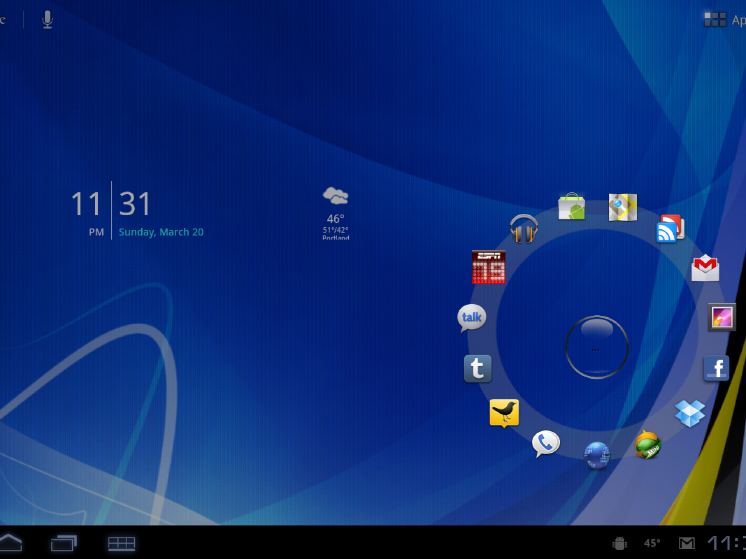Launch the Google Talk app
The width and height of the screenshot is (746, 559).
(x=471, y=318)
